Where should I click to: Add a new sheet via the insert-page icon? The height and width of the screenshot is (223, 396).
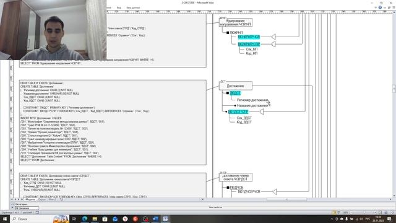(x=61, y=199)
